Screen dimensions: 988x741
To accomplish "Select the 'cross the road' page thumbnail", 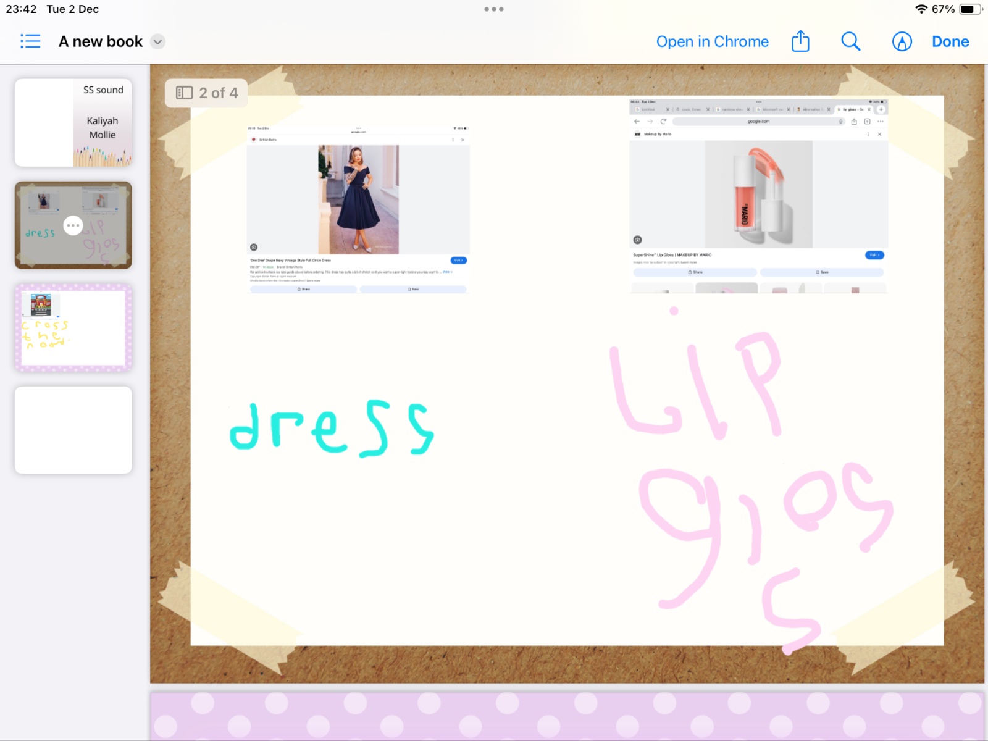I will click(x=73, y=328).
